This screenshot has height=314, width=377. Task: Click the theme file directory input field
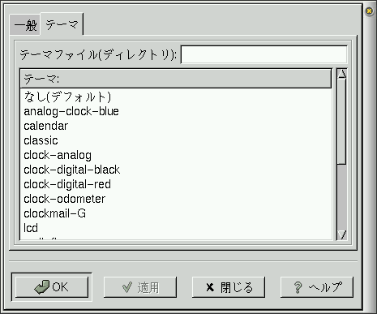click(263, 54)
